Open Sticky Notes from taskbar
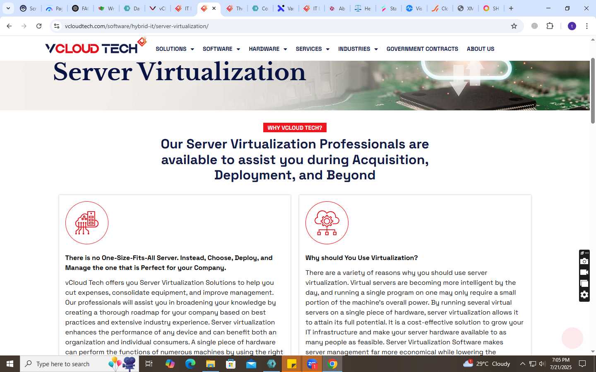The width and height of the screenshot is (596, 372). [292, 364]
